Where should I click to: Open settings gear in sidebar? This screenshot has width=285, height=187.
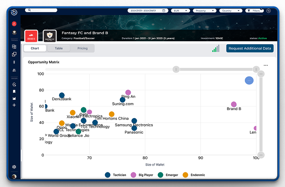pyautogui.click(x=14, y=167)
